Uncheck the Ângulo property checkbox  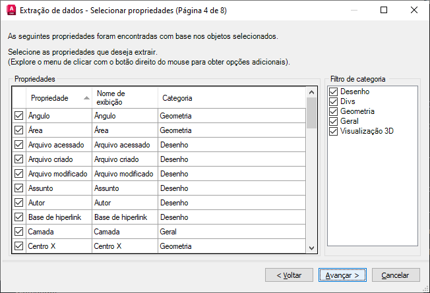coord(19,116)
